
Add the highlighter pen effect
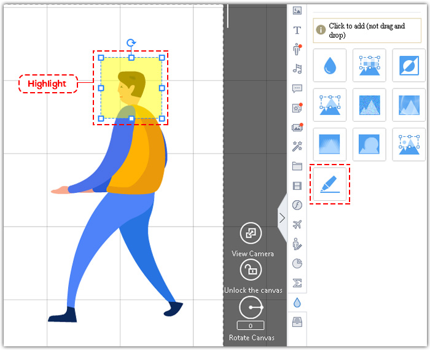pos(330,184)
